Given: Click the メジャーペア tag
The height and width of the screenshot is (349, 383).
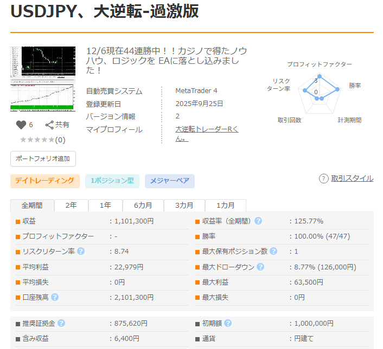Looking at the screenshot, I should coord(170,181).
